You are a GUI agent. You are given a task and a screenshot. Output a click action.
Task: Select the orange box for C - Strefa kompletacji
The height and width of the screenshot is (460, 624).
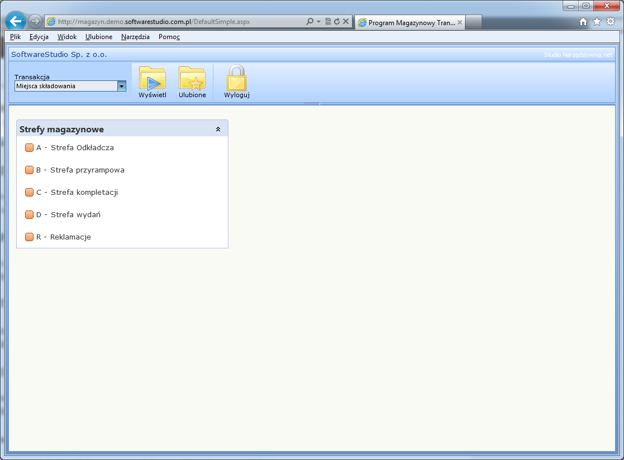(29, 193)
